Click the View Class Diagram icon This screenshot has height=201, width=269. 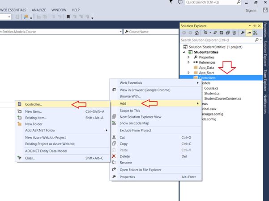255,33
